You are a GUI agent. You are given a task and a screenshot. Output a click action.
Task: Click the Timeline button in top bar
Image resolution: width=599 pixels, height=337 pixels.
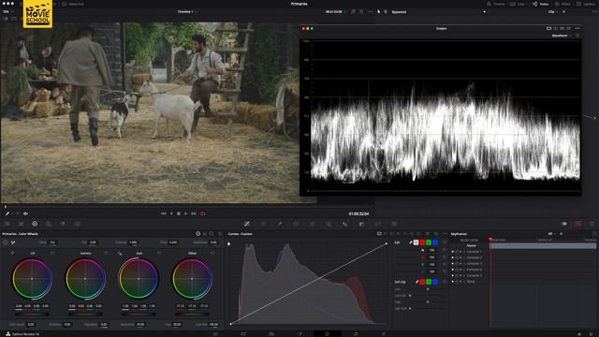coord(495,4)
